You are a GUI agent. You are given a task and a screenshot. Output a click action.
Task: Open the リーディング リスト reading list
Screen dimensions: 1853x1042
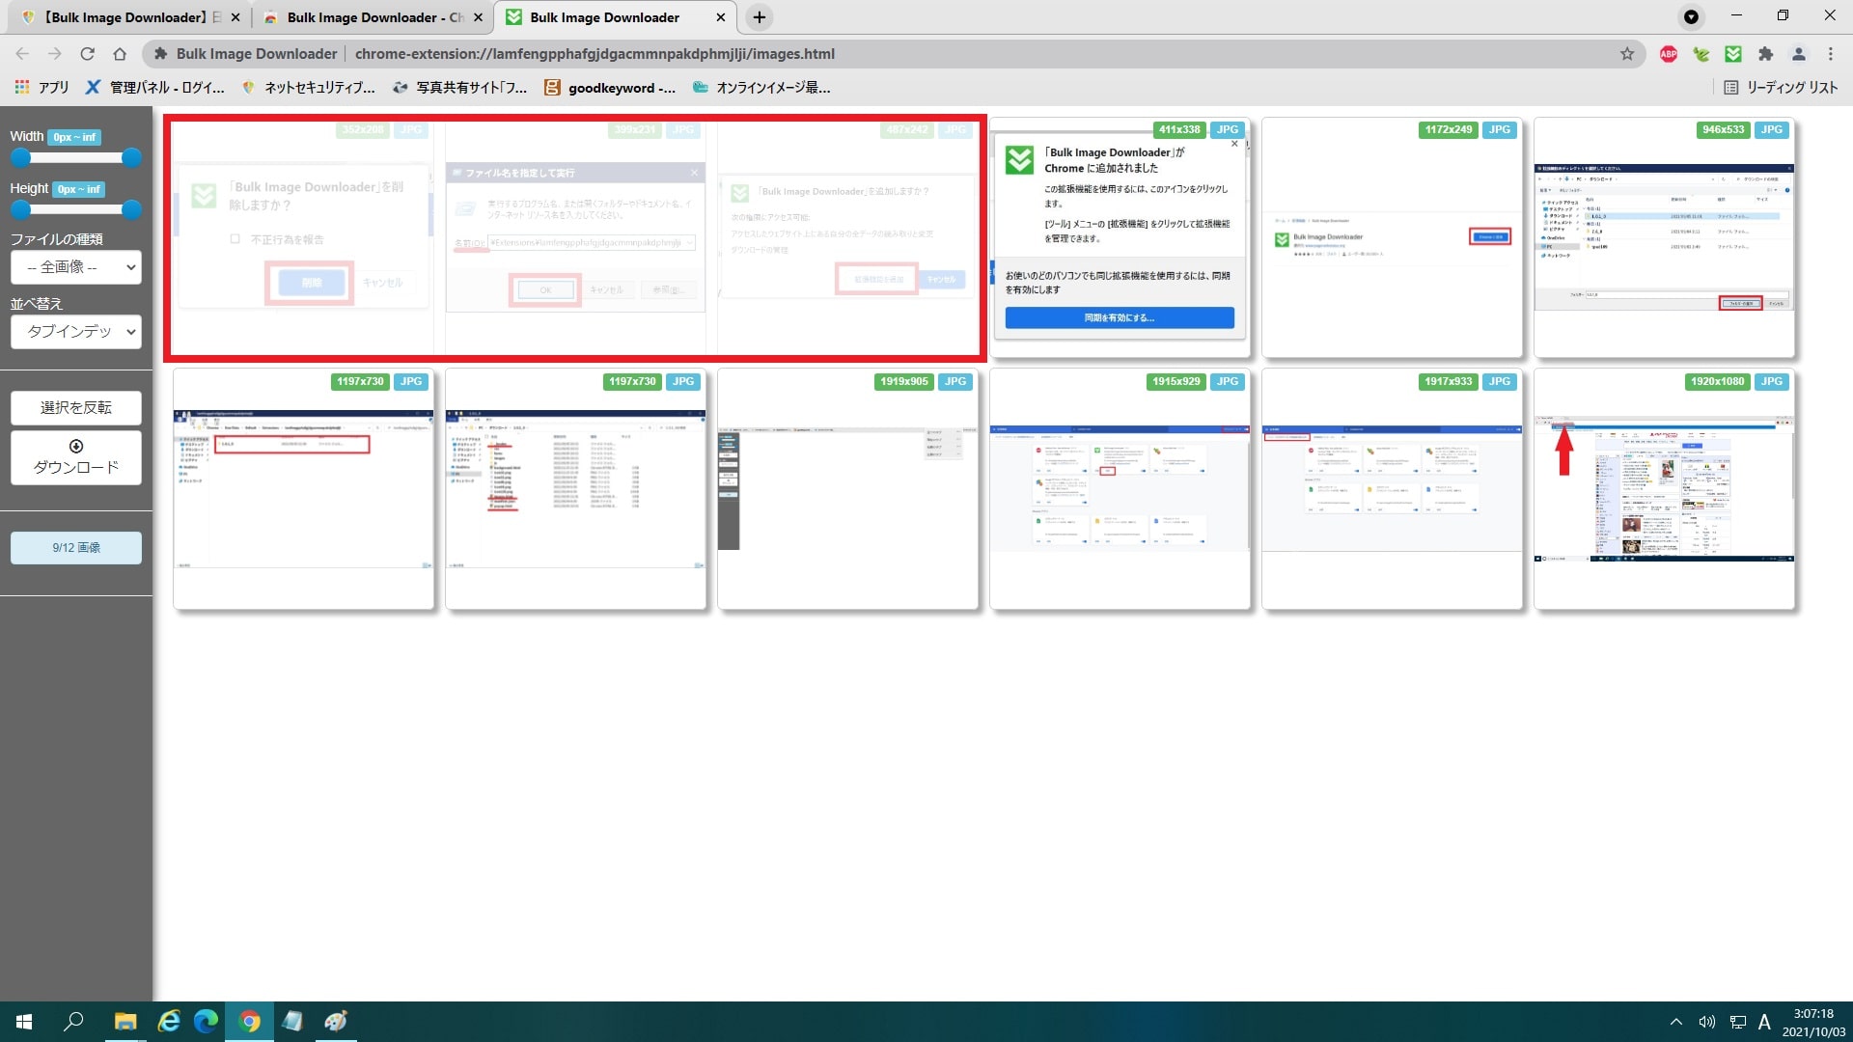pyautogui.click(x=1781, y=88)
